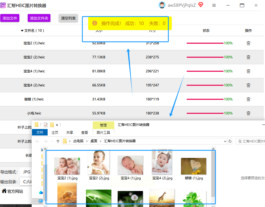
Task: Click the Explorer file list scrollbar
Action: pos(213,174)
